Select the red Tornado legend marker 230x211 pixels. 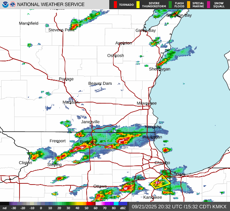click(x=116, y=5)
